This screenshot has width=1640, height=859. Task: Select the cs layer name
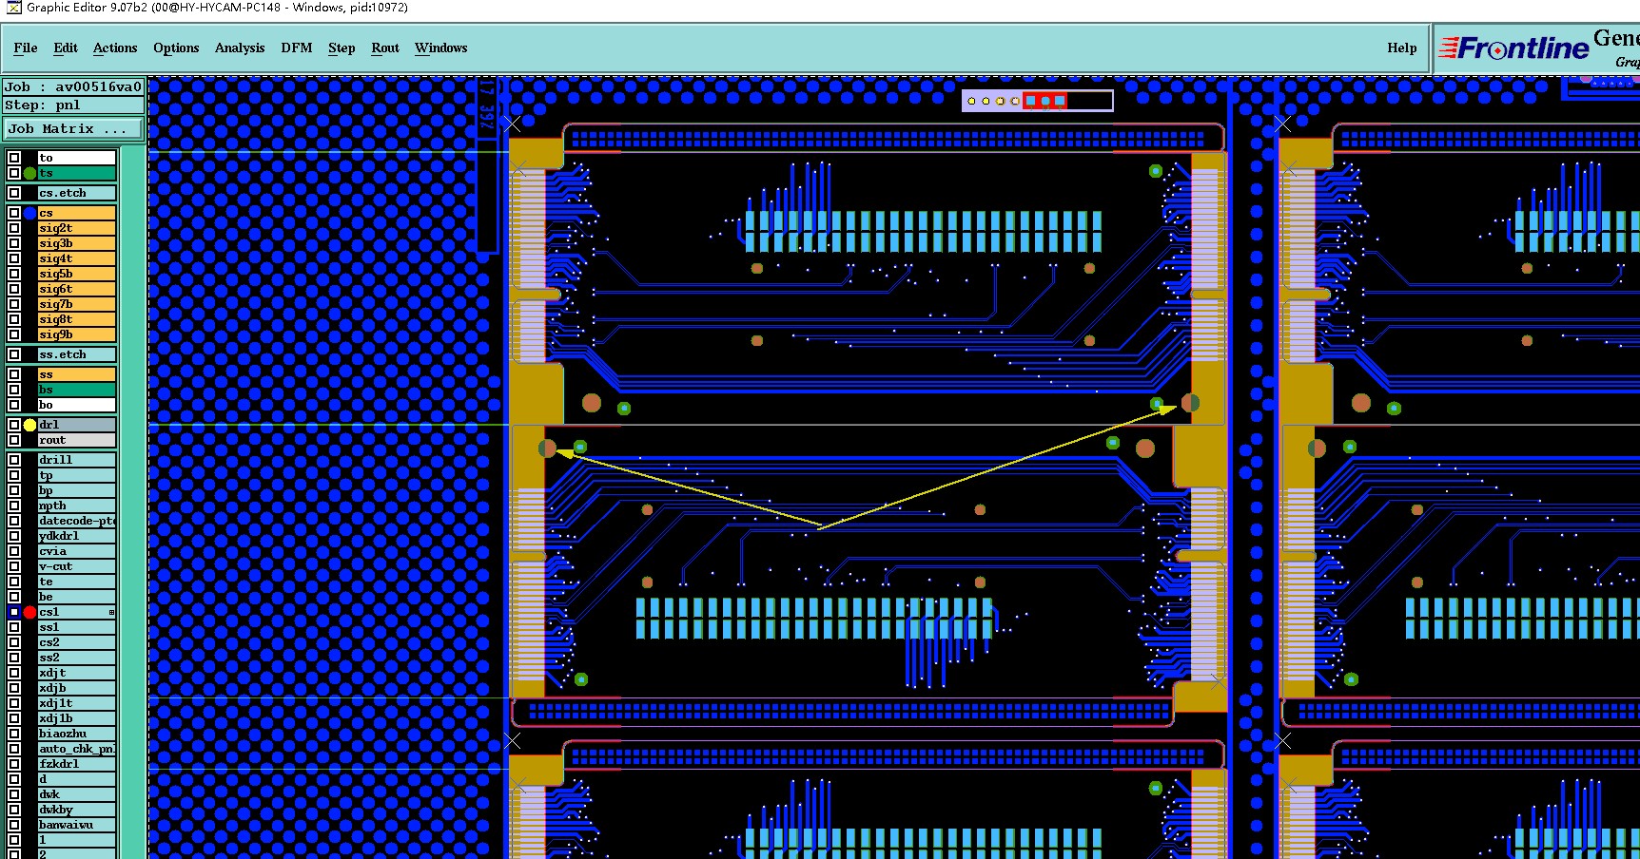click(x=76, y=213)
